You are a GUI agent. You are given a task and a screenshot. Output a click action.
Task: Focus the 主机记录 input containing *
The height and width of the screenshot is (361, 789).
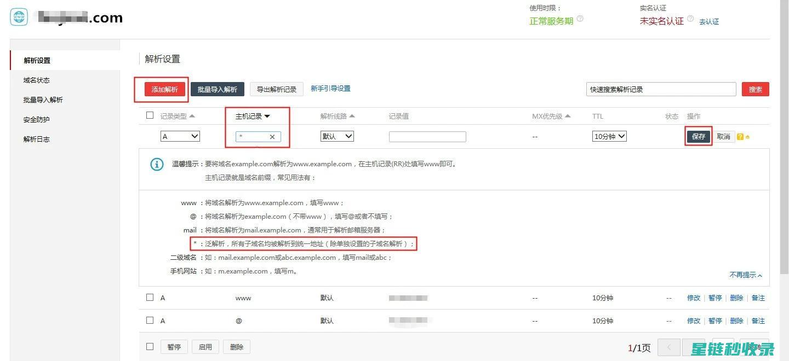click(x=258, y=137)
